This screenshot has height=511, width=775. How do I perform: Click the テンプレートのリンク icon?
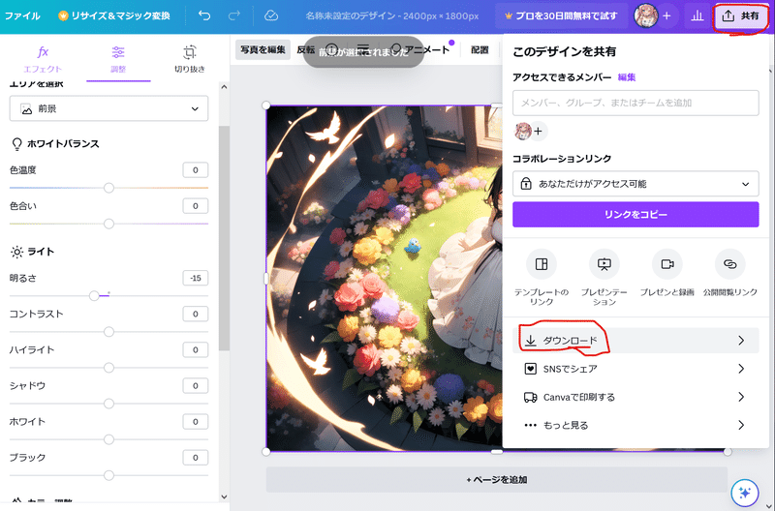pyautogui.click(x=542, y=264)
